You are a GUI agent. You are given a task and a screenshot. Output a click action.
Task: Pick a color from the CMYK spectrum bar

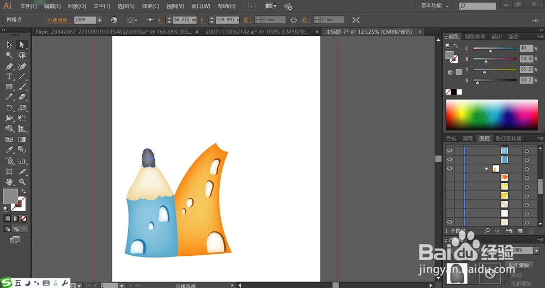pyautogui.click(x=492, y=115)
